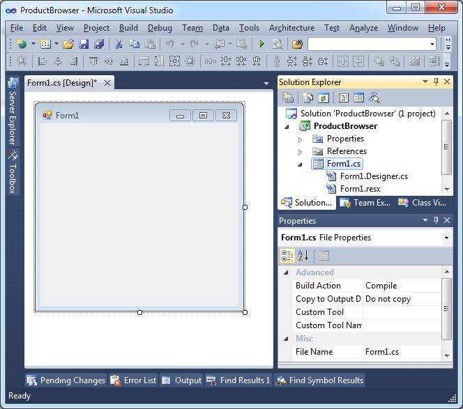Viewport: 463px width, 409px height.
Task: Click View Designer icon in Solution Explorer
Action: 359,98
